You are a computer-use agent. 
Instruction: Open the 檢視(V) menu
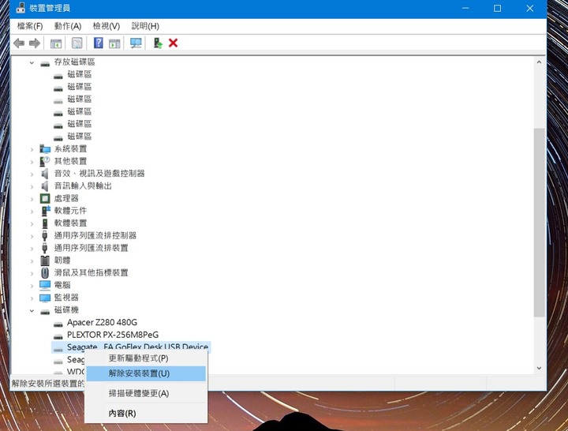[106, 26]
